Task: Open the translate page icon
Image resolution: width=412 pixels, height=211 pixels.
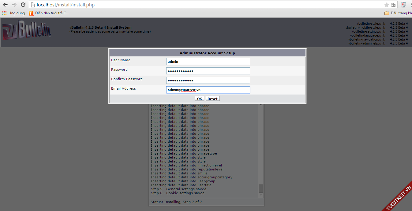Action: (x=394, y=5)
